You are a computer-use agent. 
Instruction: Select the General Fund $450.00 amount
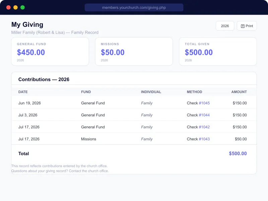(x=31, y=52)
